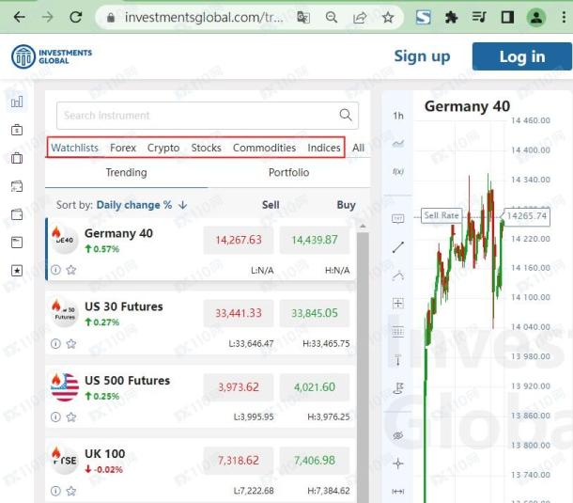Open the f(x) indicators tool

398,171
